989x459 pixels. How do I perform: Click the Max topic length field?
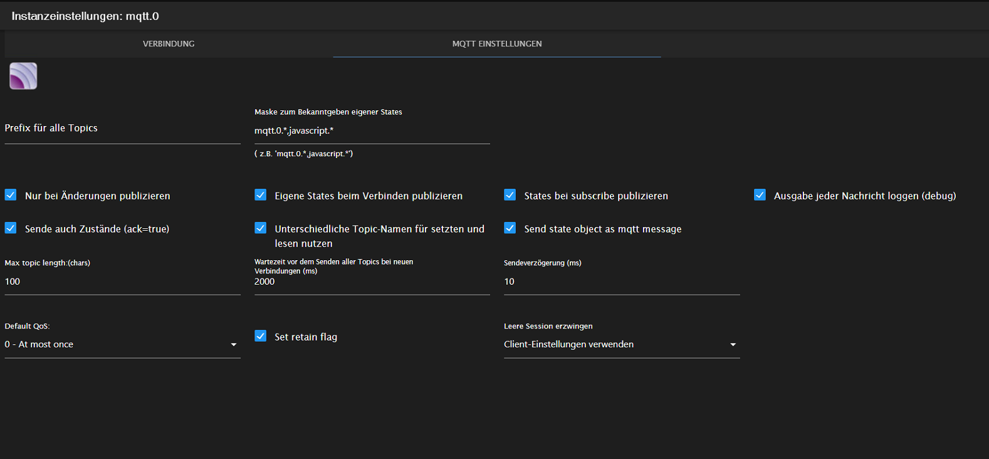(122, 282)
